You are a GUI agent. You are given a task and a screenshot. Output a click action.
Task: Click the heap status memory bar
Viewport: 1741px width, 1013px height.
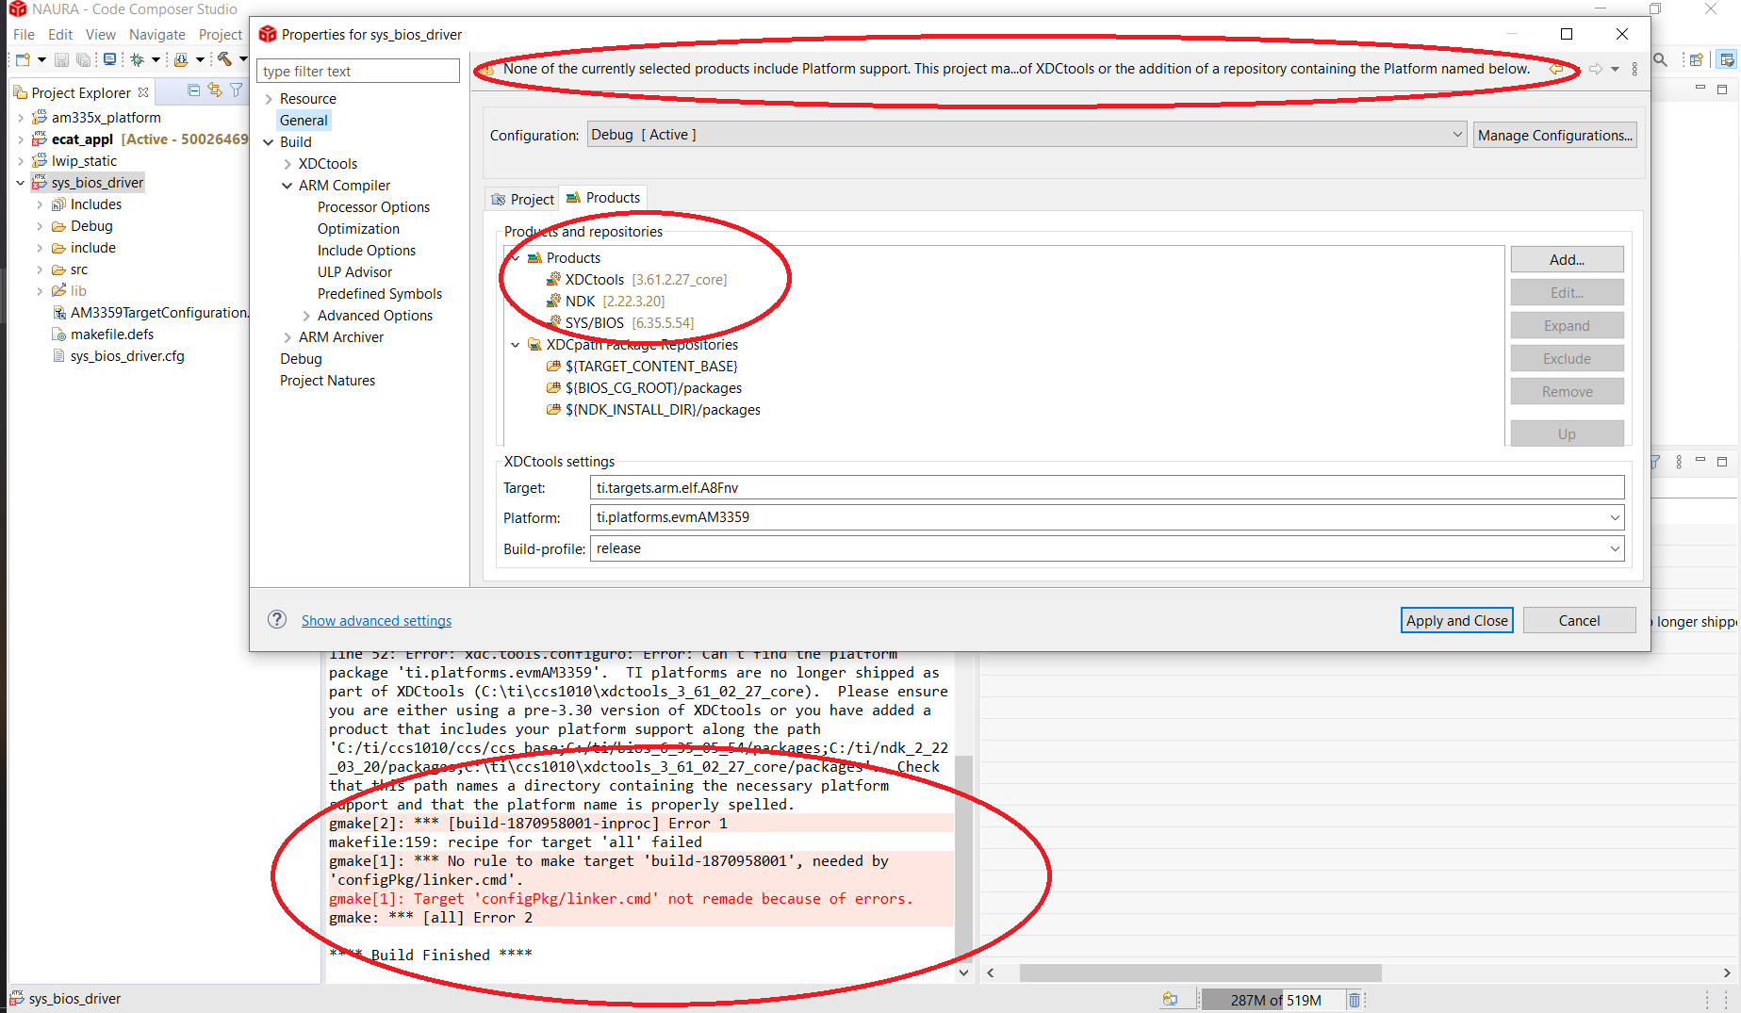tap(1274, 1000)
